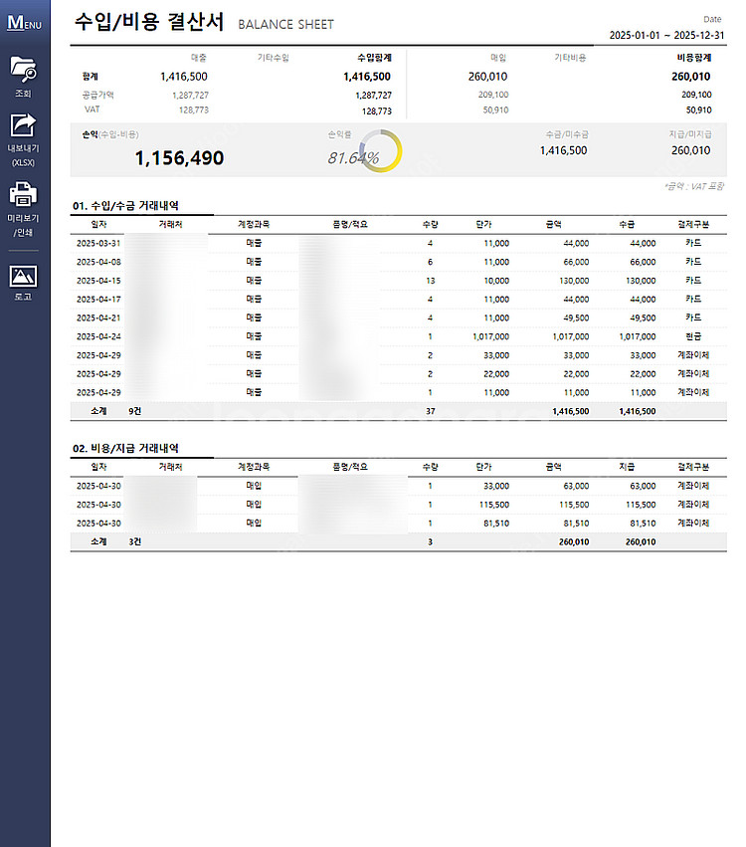This screenshot has width=746, height=847.
Task: Select the 2025-03-31 income row date
Action: (x=98, y=243)
